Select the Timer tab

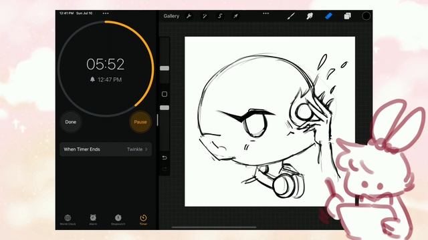click(x=143, y=219)
